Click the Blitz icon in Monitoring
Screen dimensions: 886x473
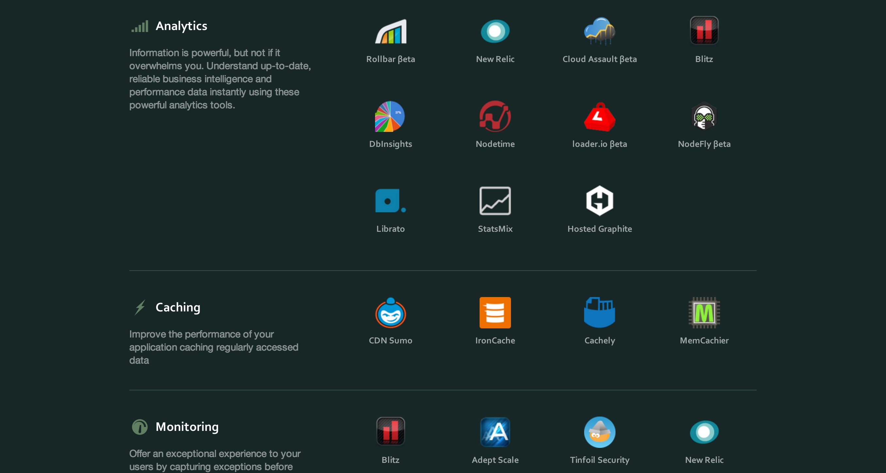[390, 431]
